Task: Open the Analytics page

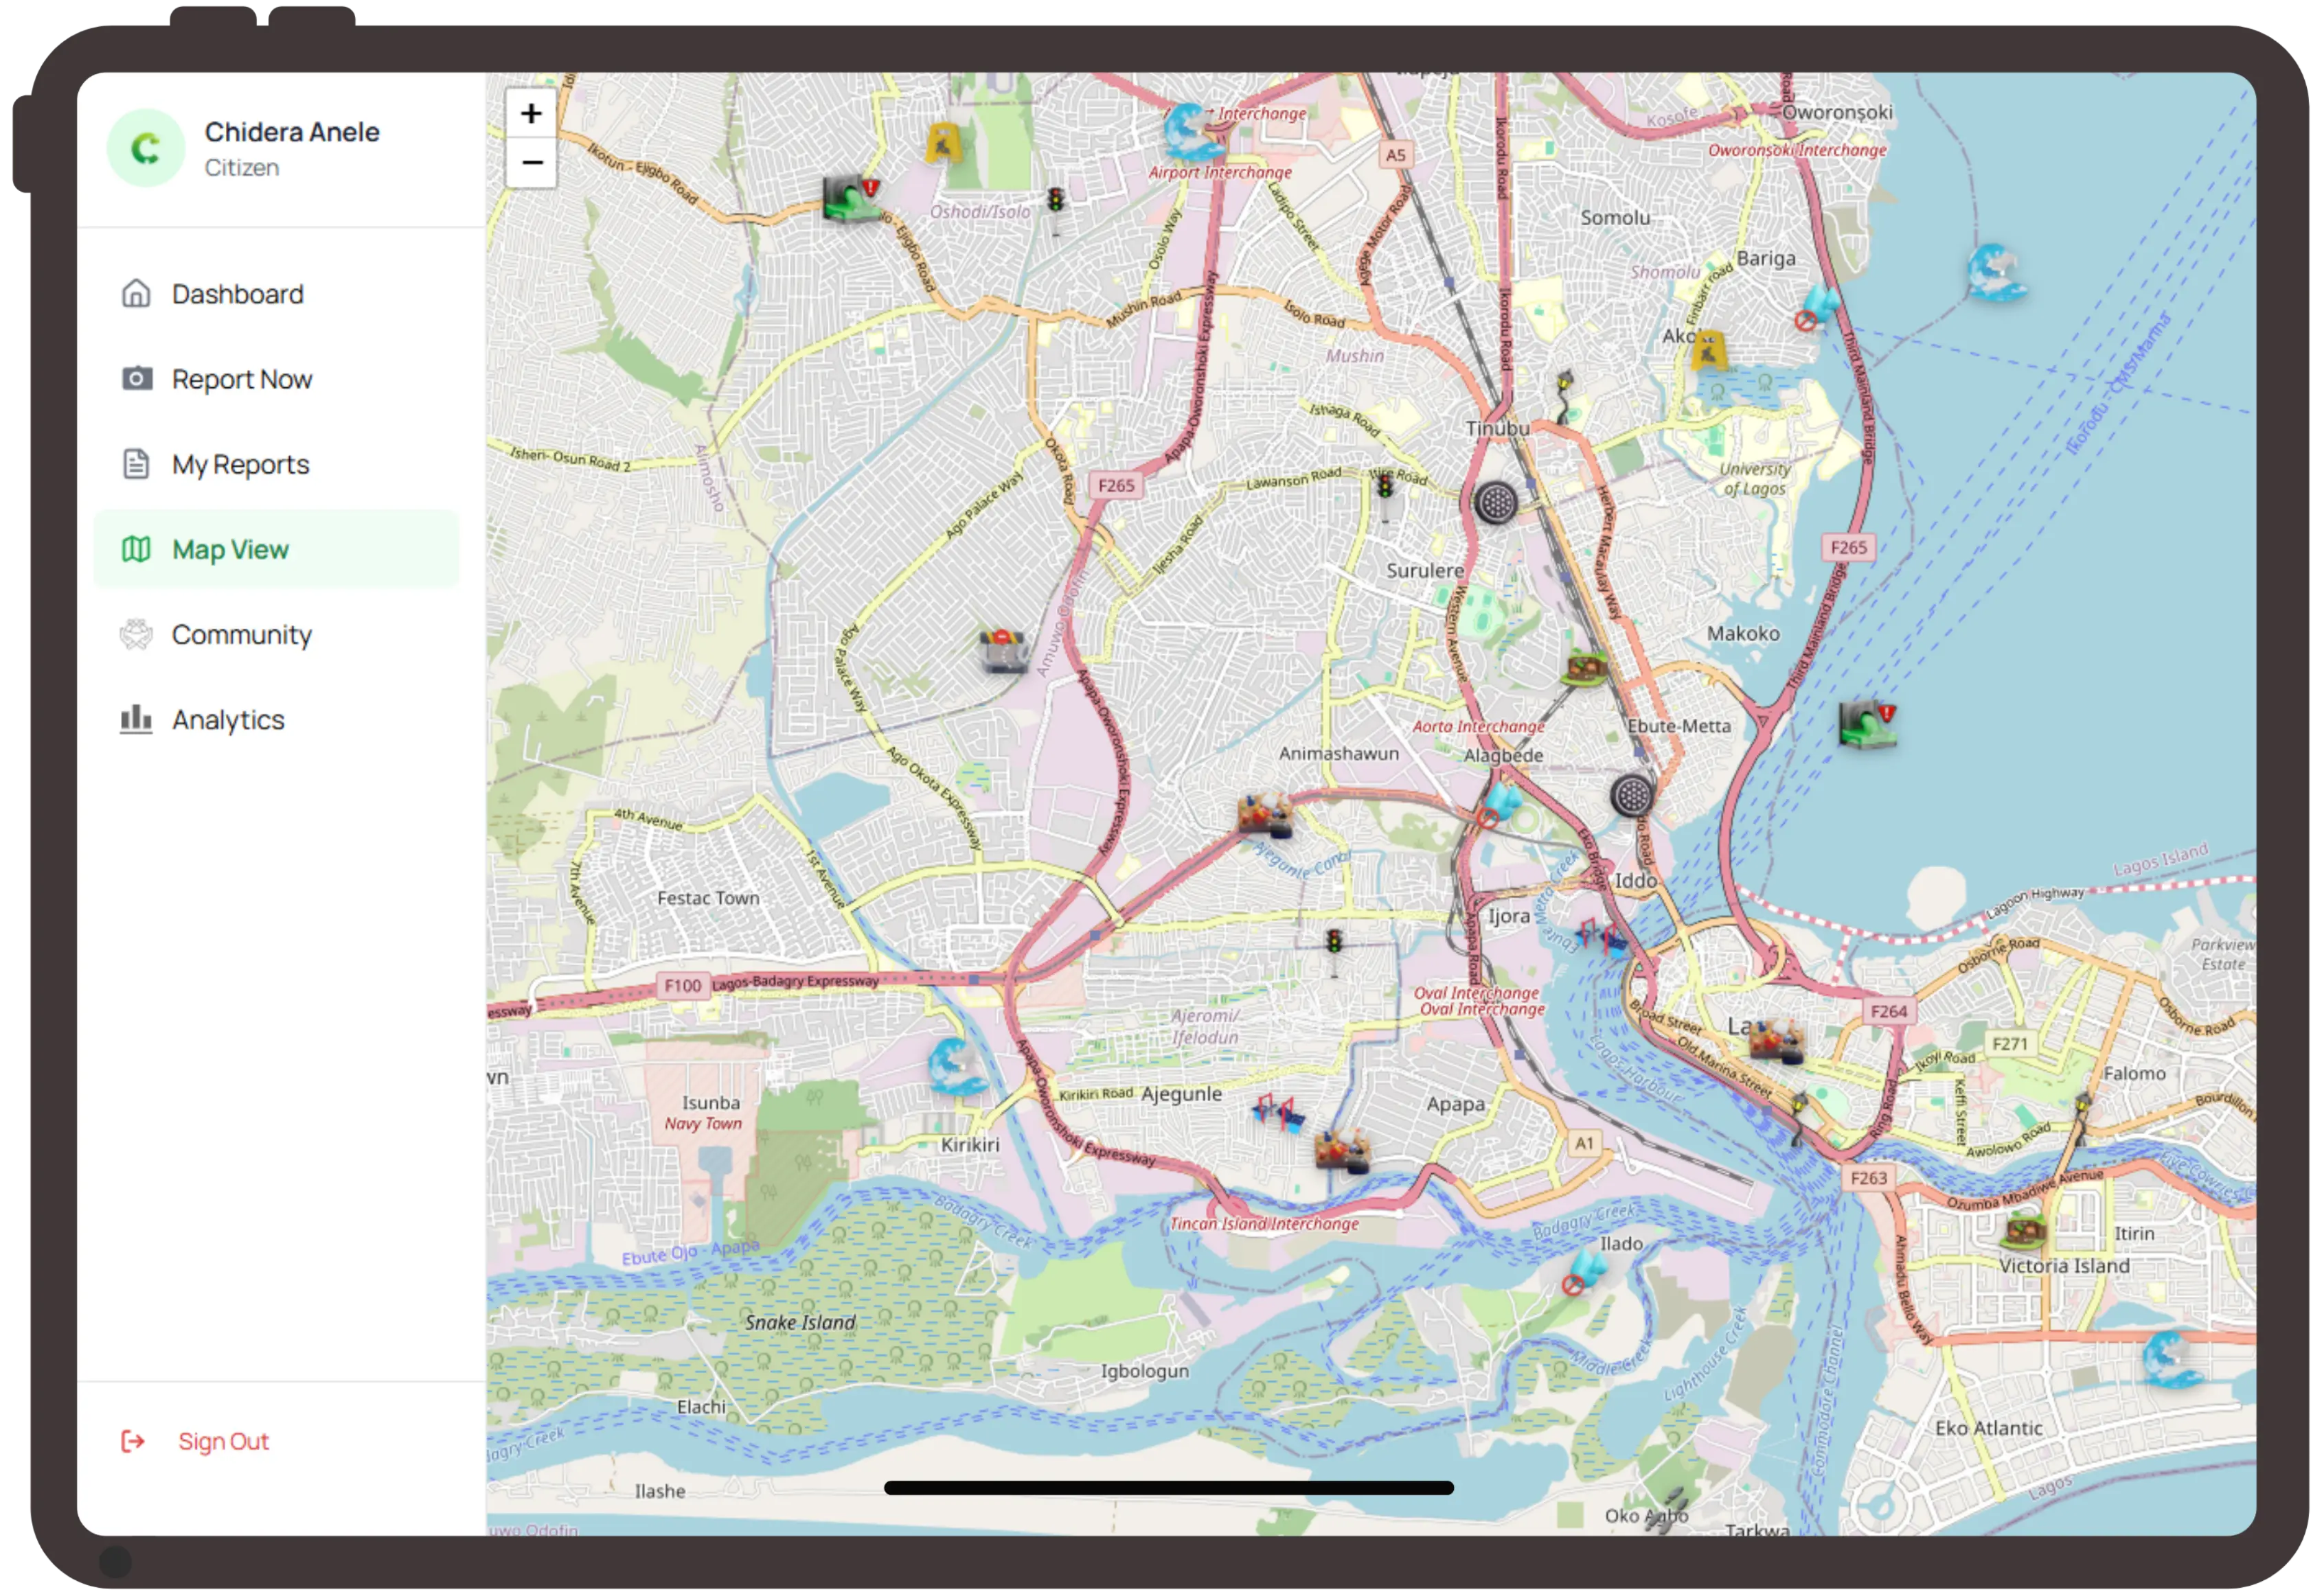Action: point(228,719)
